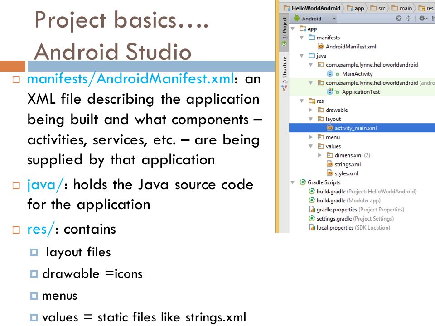Open the Structure side tab
Viewport: 435px width, 326px height.
pos(285,73)
